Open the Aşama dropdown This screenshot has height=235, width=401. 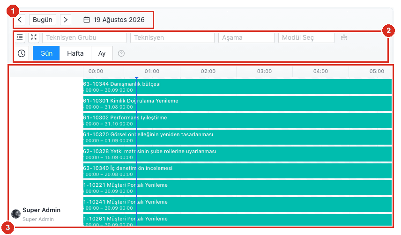(x=246, y=37)
